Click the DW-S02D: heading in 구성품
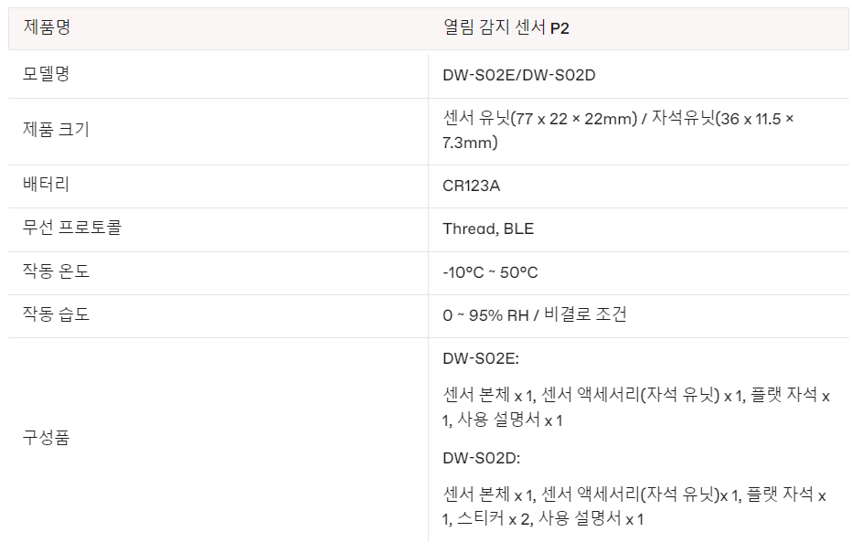Screen dimensions: 852x553 click(x=481, y=458)
